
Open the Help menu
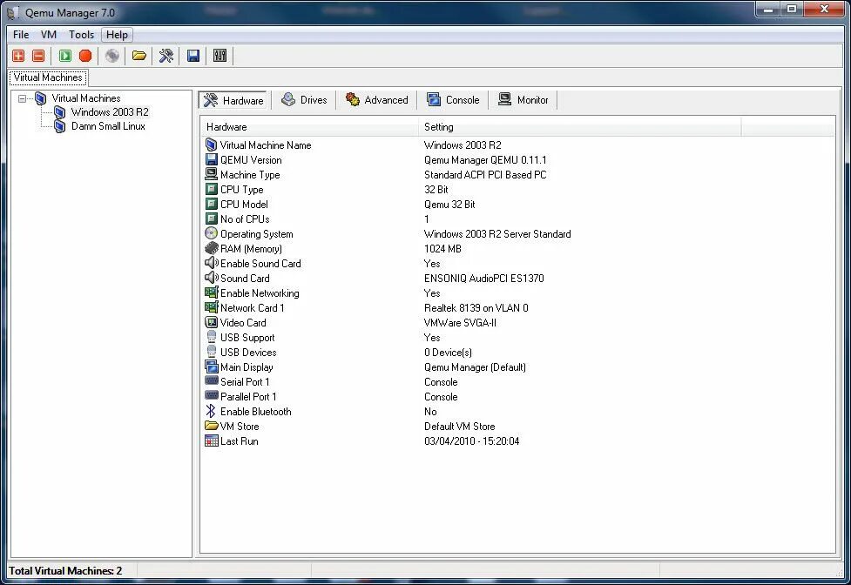point(118,35)
